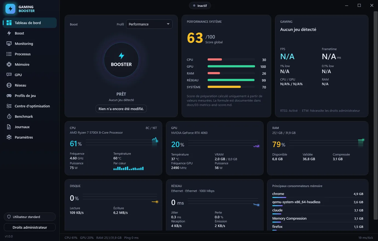The width and height of the screenshot is (378, 241).
Task: Start the round BOOSTER button
Action: point(121,60)
